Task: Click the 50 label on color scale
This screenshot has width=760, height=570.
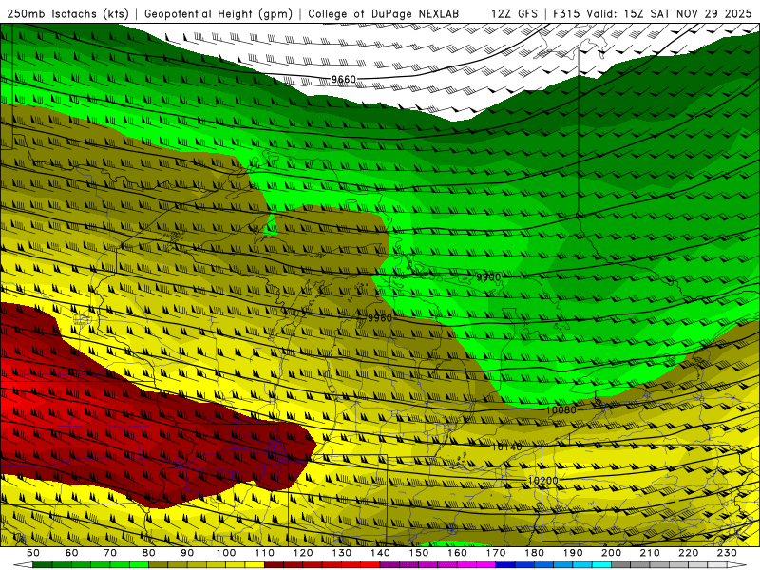Action: [33, 553]
